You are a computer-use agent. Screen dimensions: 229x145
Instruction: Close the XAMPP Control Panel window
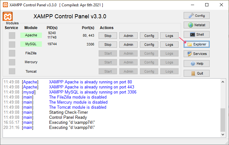221,5
